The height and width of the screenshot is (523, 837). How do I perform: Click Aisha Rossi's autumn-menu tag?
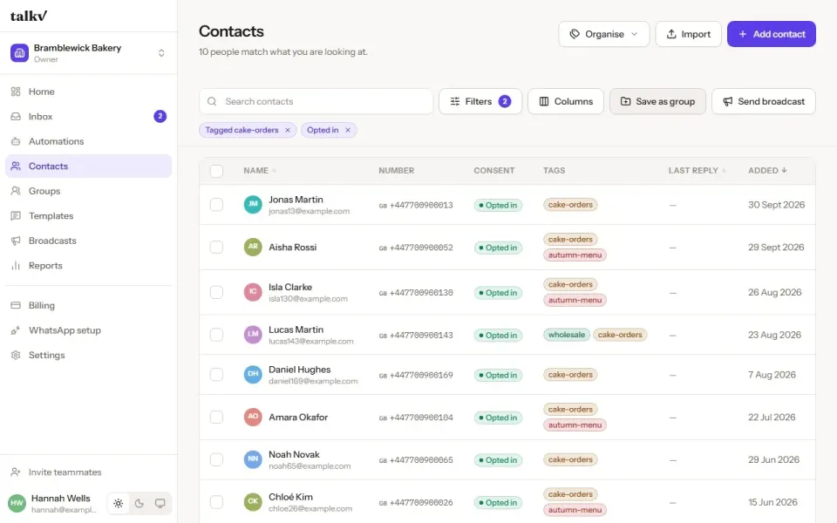[x=575, y=255]
